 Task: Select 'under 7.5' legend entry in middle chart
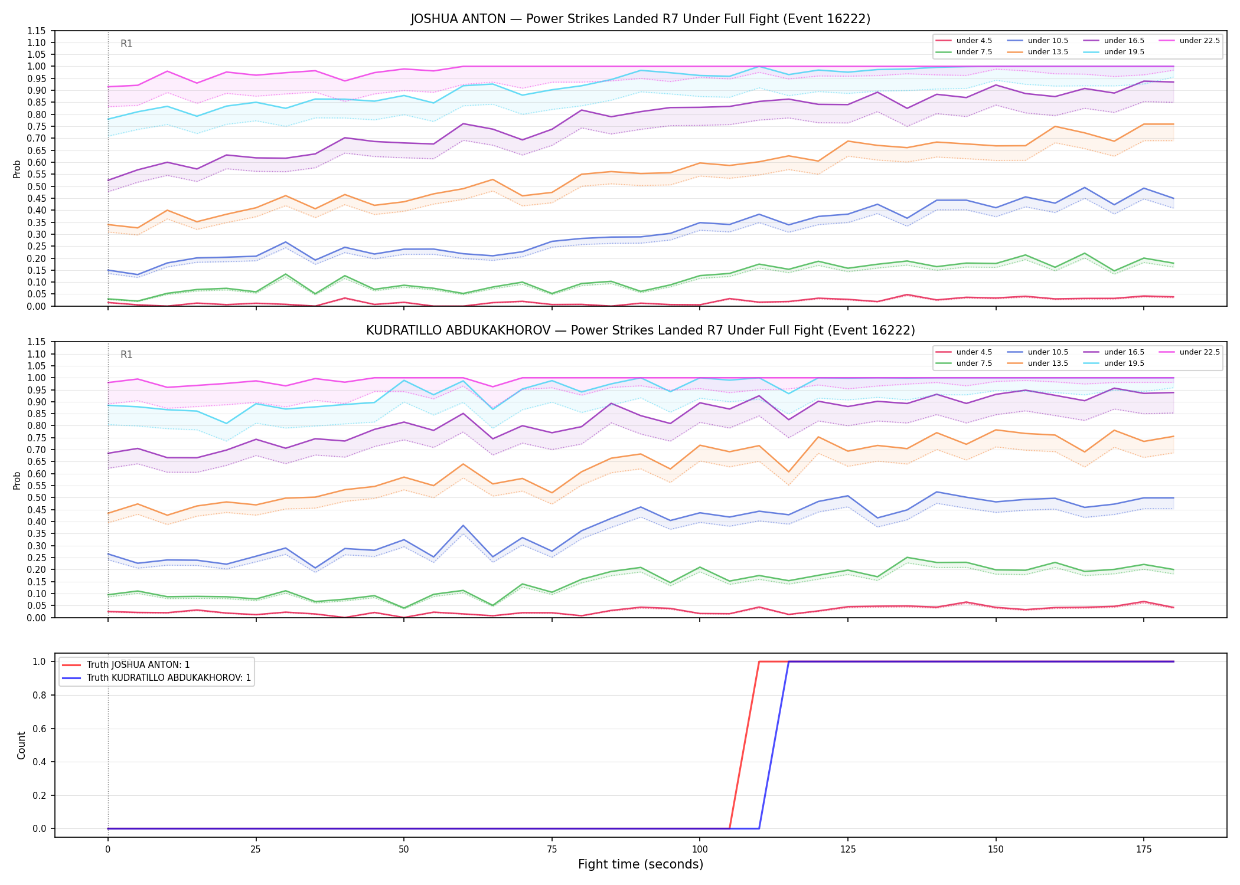964,363
